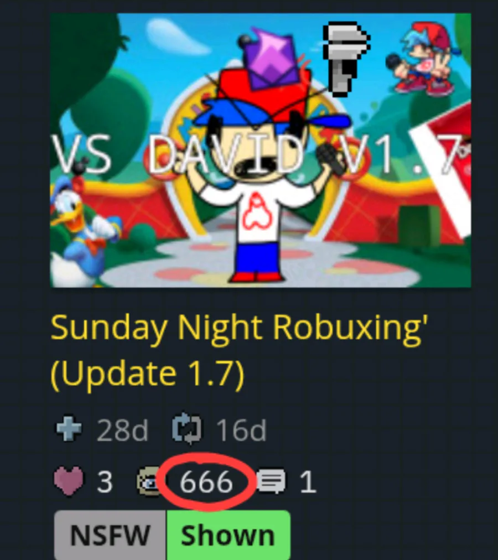This screenshot has width=498, height=560.
Task: Click the 28d added-date text
Action: tap(122, 430)
